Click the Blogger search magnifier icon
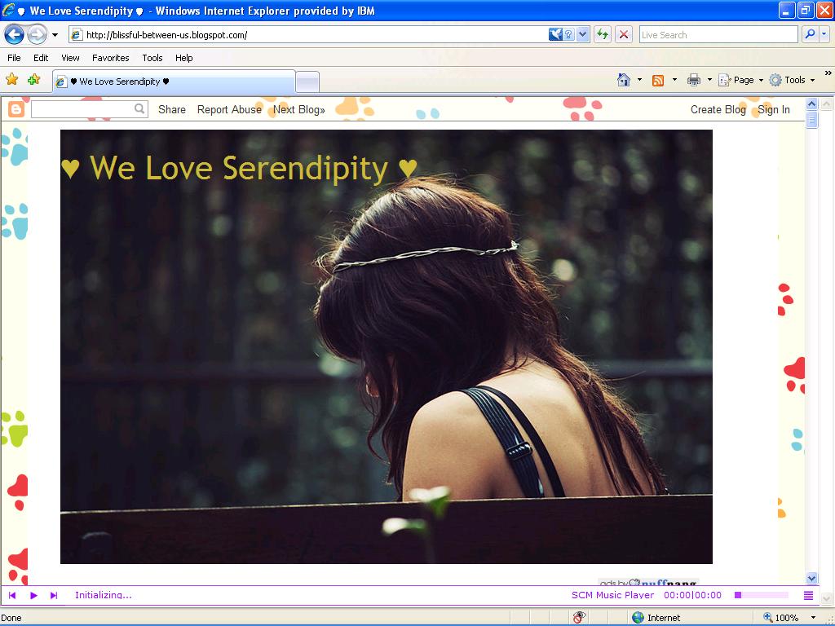The image size is (835, 626). pos(139,109)
